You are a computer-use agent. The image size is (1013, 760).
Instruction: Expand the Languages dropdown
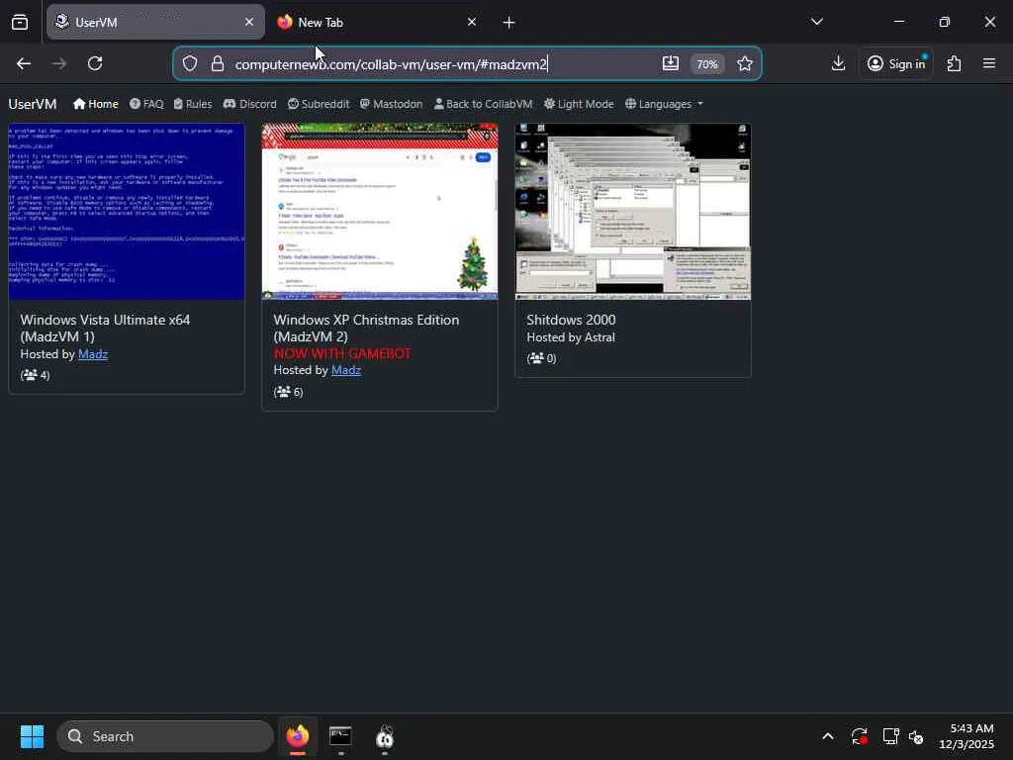click(664, 104)
